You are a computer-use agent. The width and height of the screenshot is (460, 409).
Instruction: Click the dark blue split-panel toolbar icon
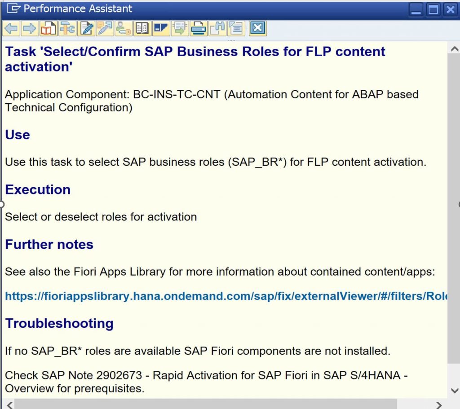pos(161,28)
